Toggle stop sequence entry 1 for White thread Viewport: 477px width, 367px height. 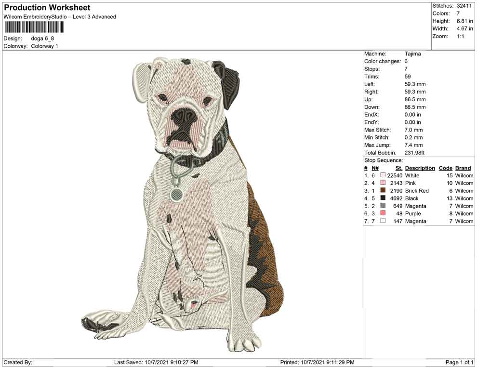tap(367, 176)
